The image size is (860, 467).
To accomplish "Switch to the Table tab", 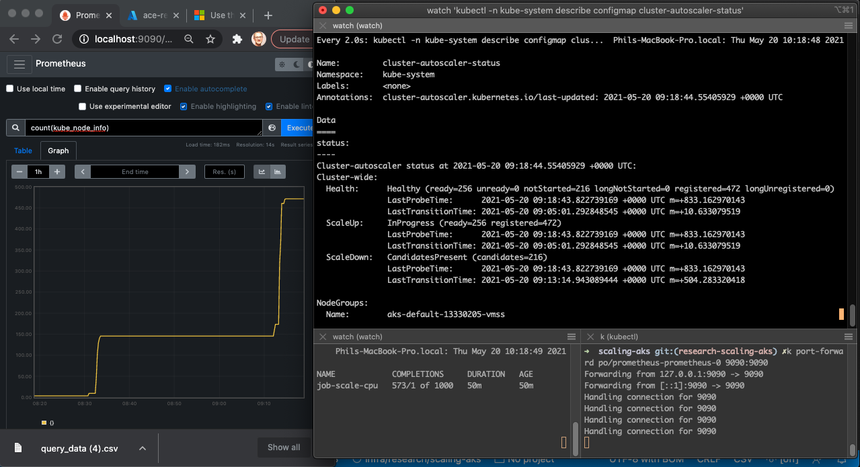I will (22, 151).
